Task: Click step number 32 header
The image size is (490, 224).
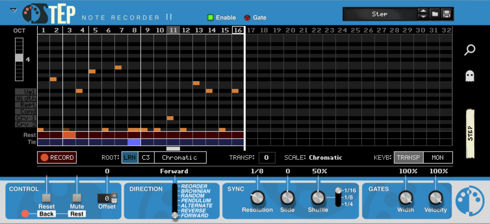Action: [446, 30]
